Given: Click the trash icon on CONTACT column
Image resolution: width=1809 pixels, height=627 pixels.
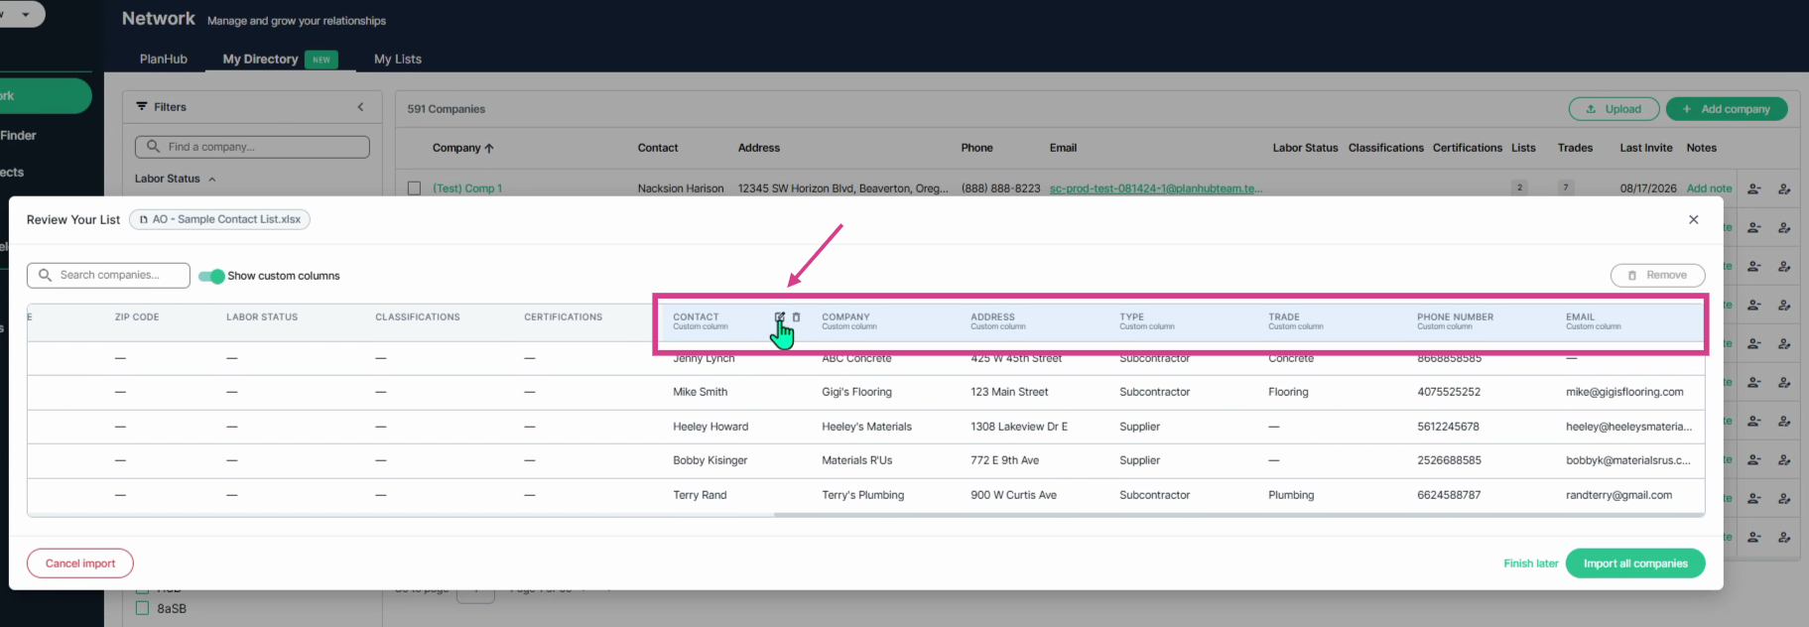Looking at the screenshot, I should tap(796, 317).
